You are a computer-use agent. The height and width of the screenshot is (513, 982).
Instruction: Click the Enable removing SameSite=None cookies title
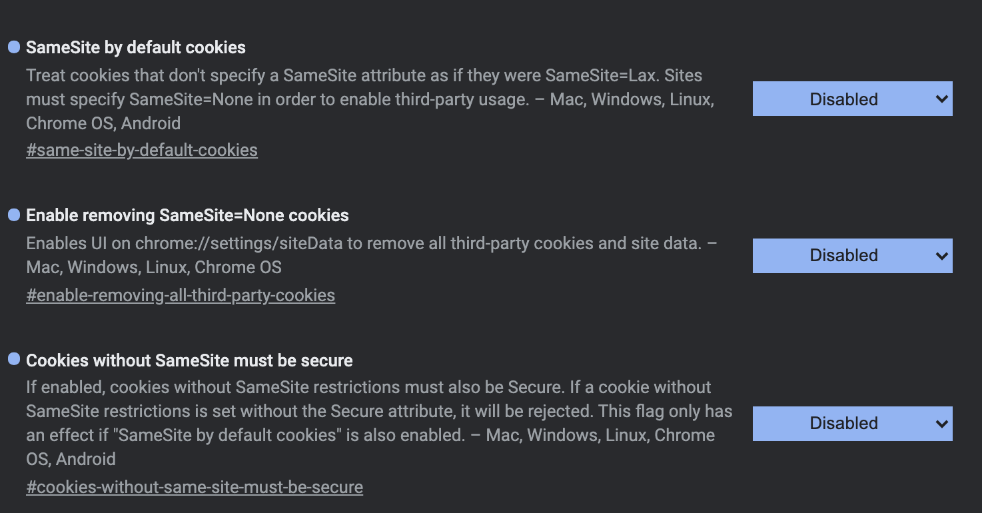click(187, 215)
